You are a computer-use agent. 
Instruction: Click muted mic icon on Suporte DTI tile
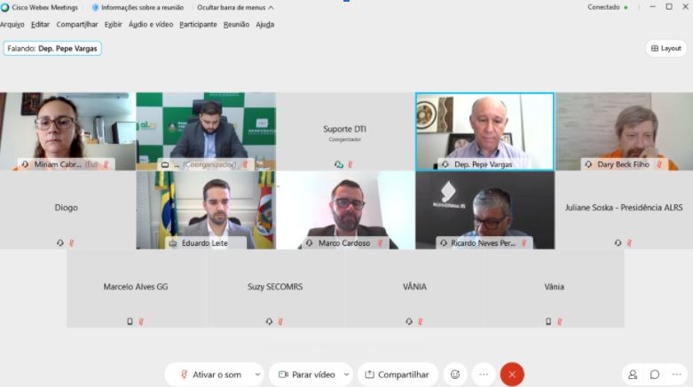(350, 164)
